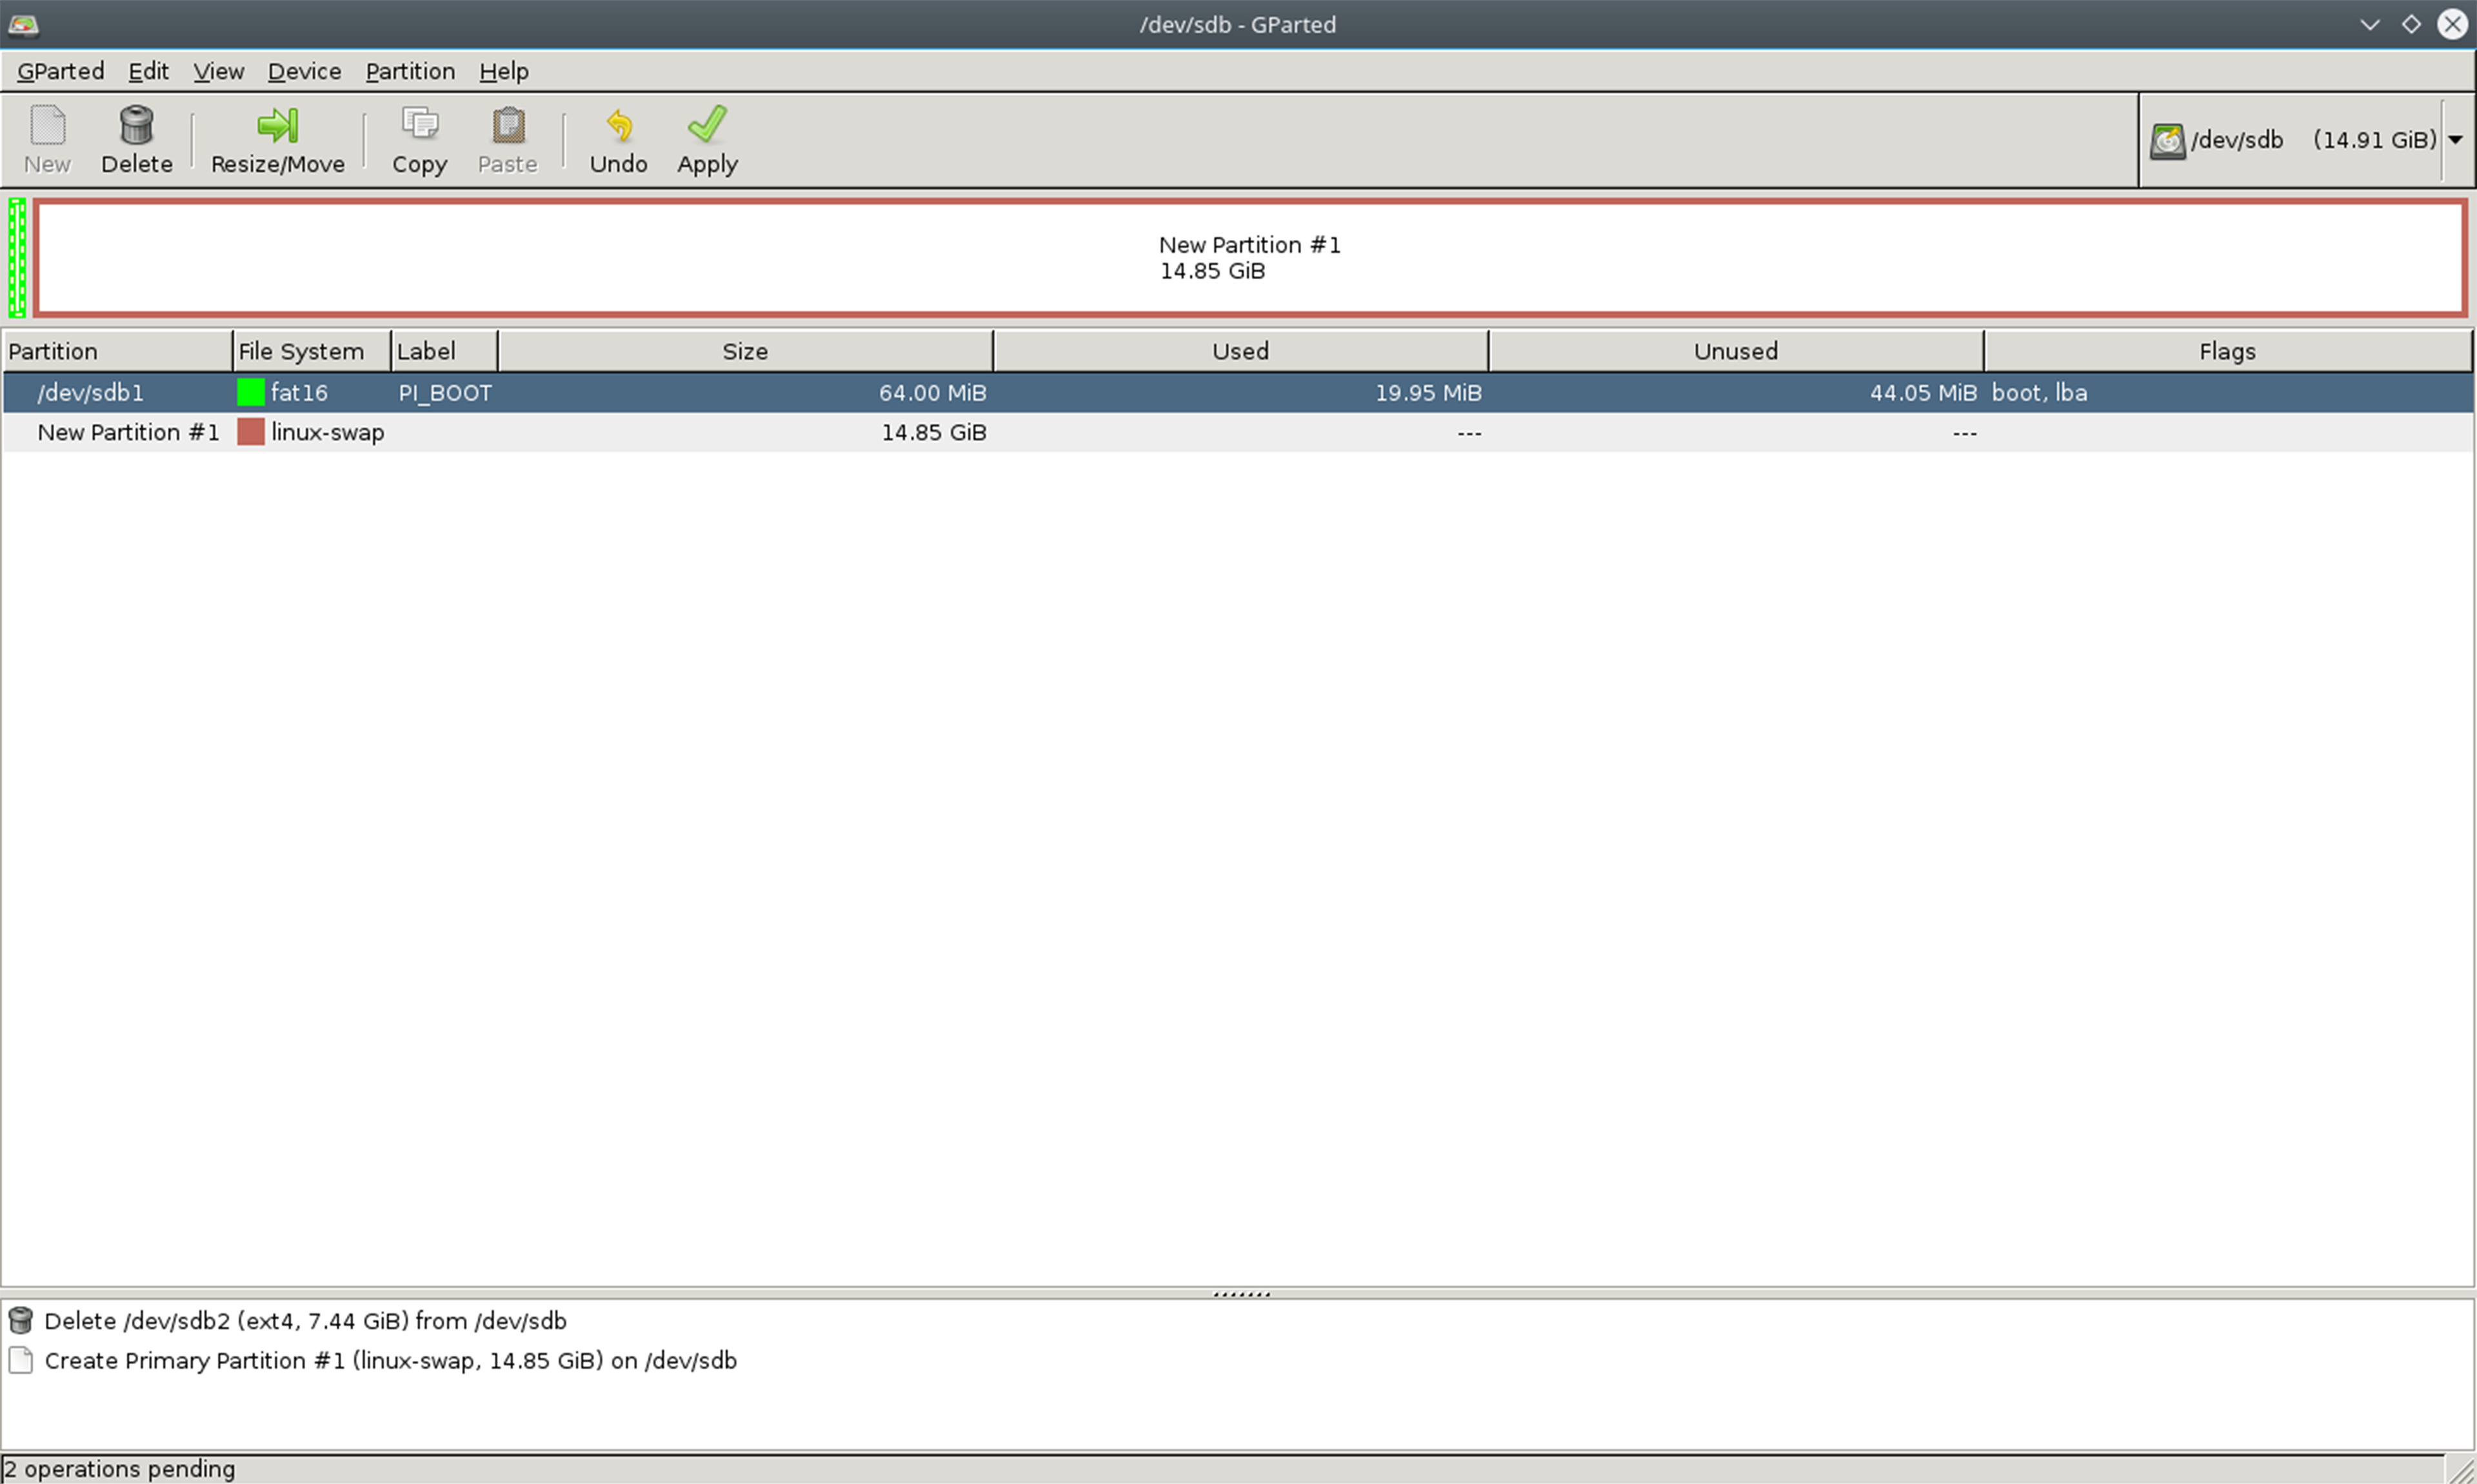Viewport: 2477px width, 1484px height.
Task: Click the hard disk icon beside /dev/sdb
Action: (2167, 140)
